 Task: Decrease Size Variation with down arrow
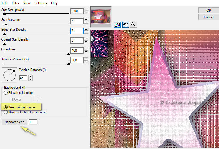click(86, 22)
